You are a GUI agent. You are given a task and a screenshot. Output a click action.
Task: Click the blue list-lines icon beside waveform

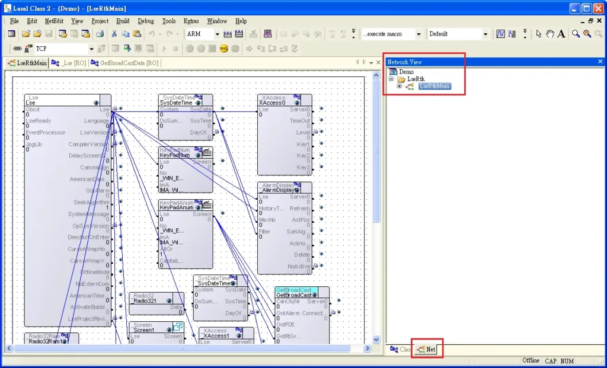tap(512, 34)
